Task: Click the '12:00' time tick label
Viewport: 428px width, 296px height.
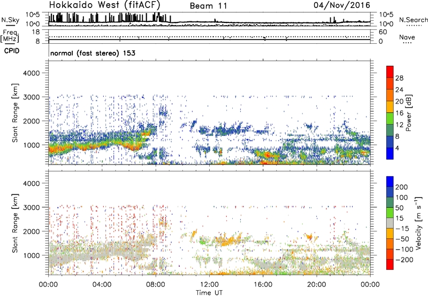Action: pos(209,285)
